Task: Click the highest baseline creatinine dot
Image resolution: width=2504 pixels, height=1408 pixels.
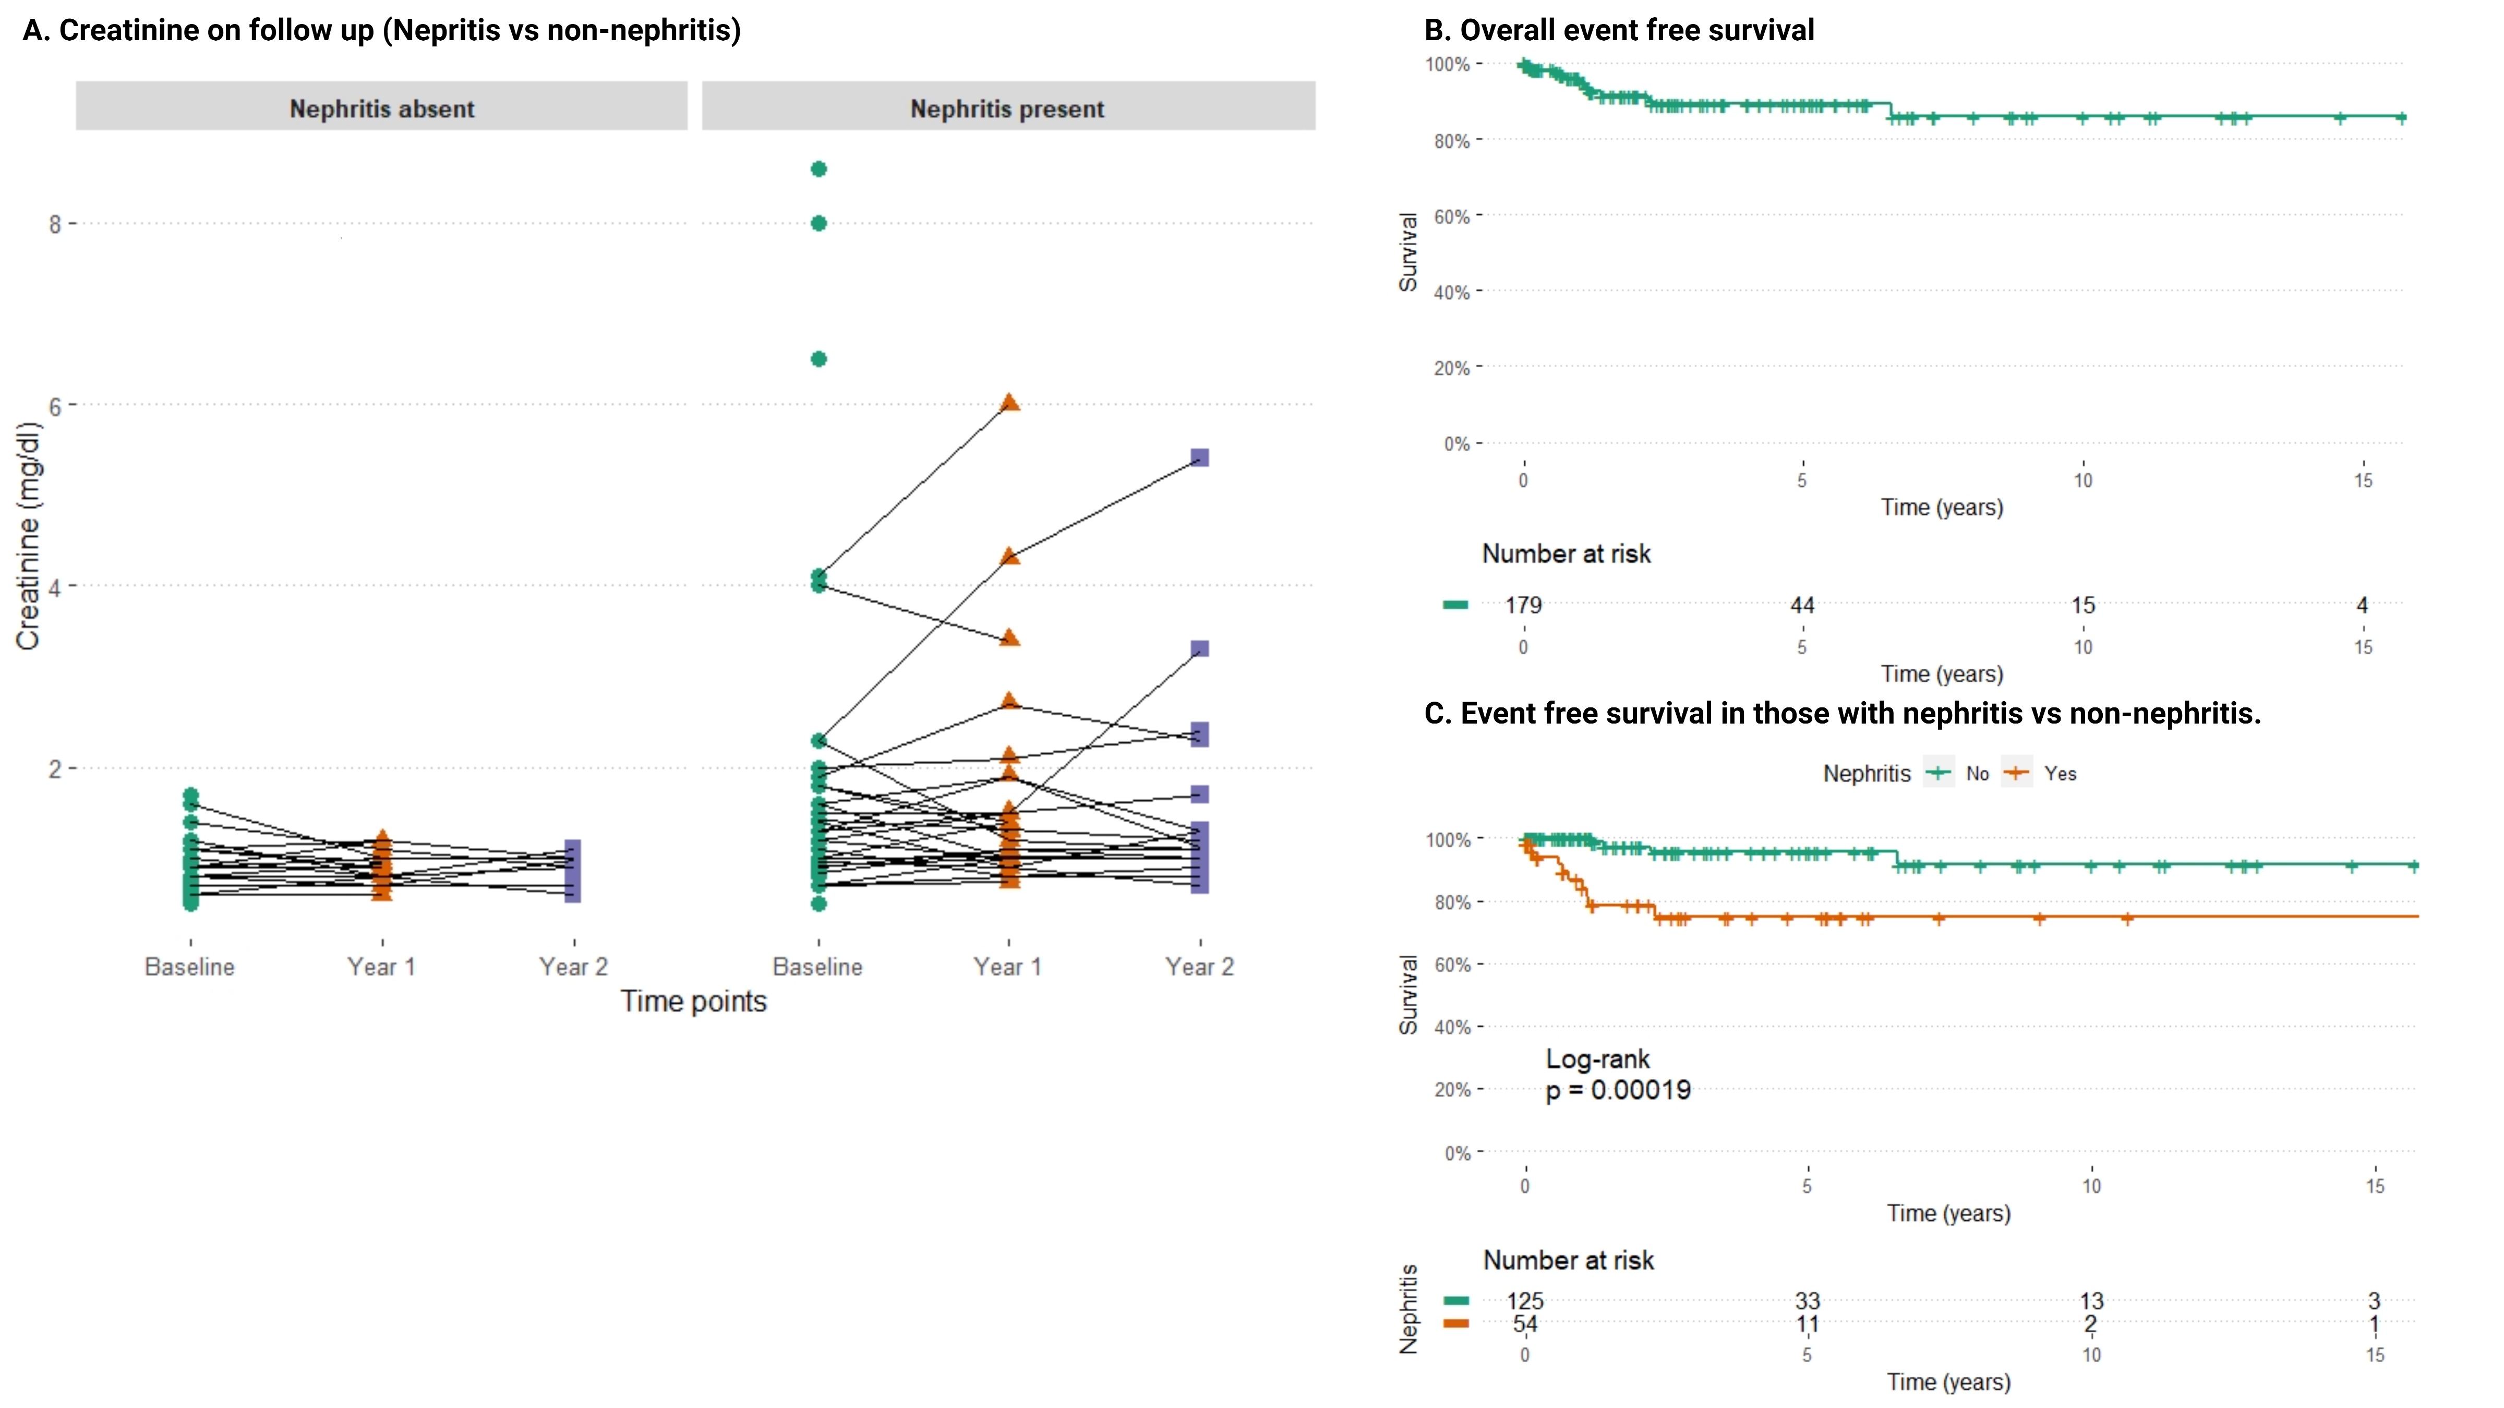Action: pos(818,169)
